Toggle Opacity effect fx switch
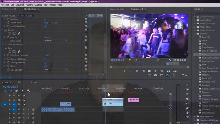The image size is (220, 124). [x=5, y=30]
